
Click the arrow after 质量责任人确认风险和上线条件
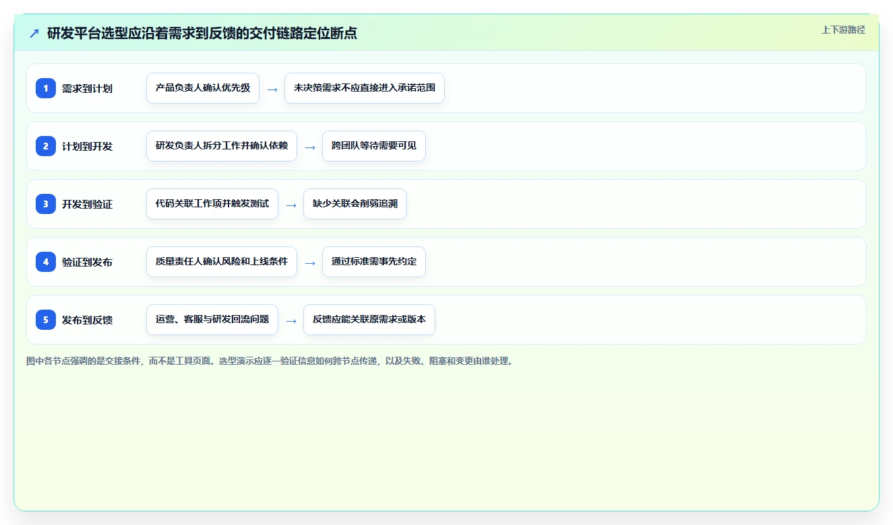coord(310,262)
